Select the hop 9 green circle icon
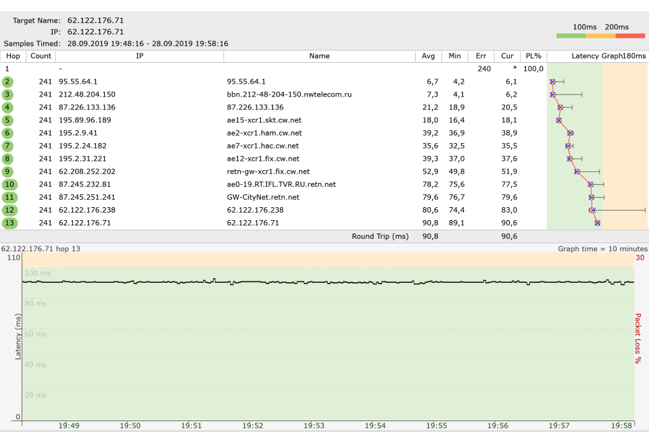 pyautogui.click(x=7, y=171)
